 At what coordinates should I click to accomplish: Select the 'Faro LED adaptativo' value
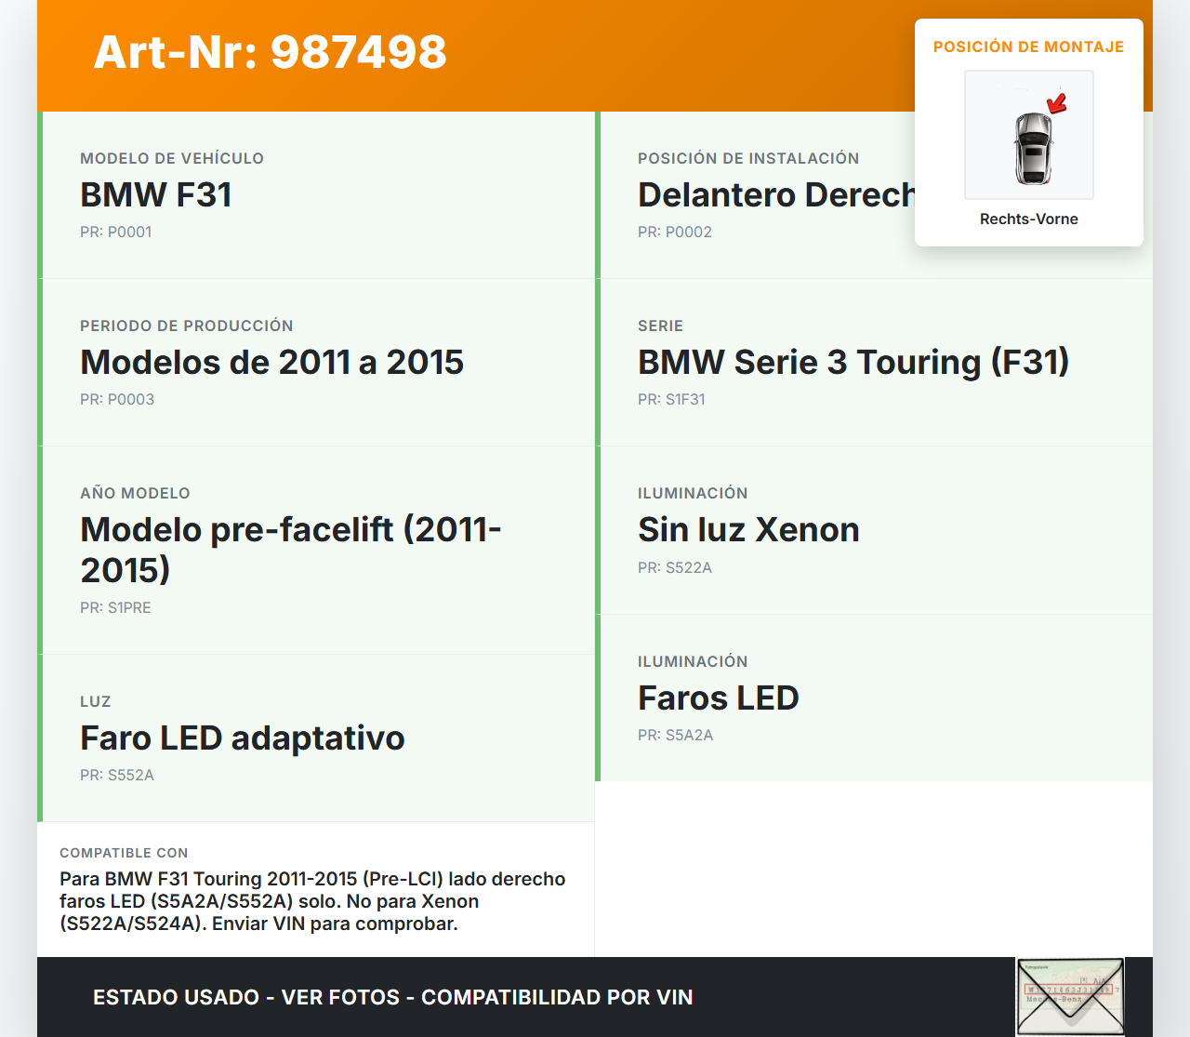(x=243, y=738)
